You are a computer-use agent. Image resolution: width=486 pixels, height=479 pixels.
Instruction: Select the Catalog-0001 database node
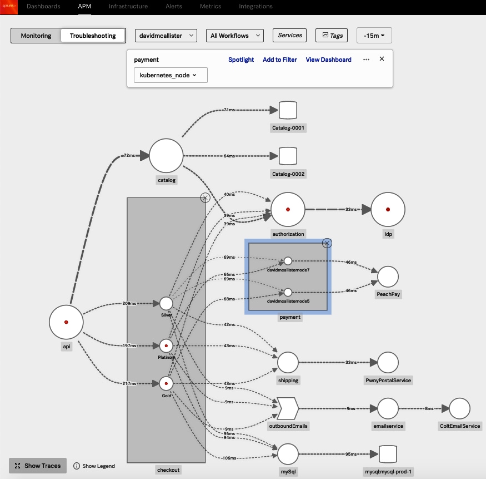[288, 110]
